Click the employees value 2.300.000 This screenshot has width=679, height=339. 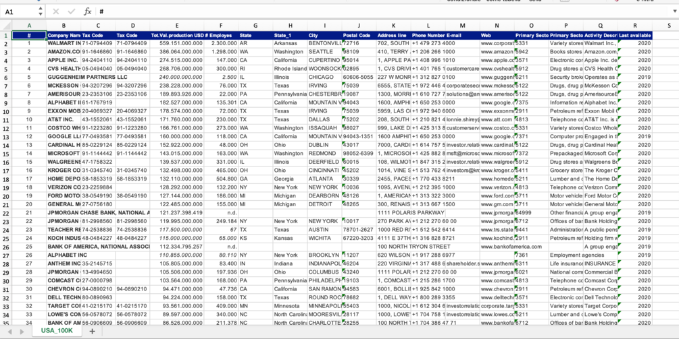coord(221,43)
